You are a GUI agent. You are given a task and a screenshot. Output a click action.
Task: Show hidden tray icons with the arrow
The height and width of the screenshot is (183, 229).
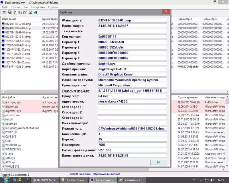201,180
